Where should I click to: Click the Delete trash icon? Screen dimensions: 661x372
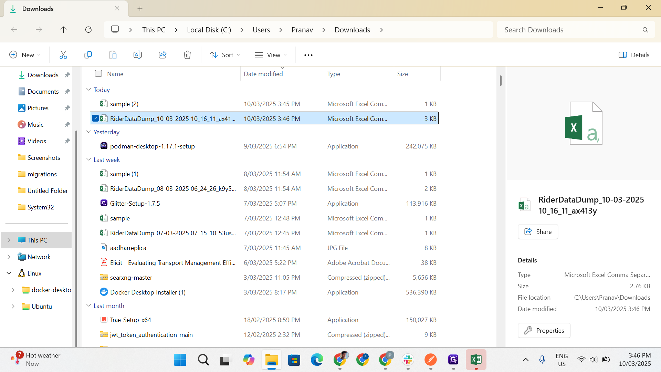tap(187, 55)
